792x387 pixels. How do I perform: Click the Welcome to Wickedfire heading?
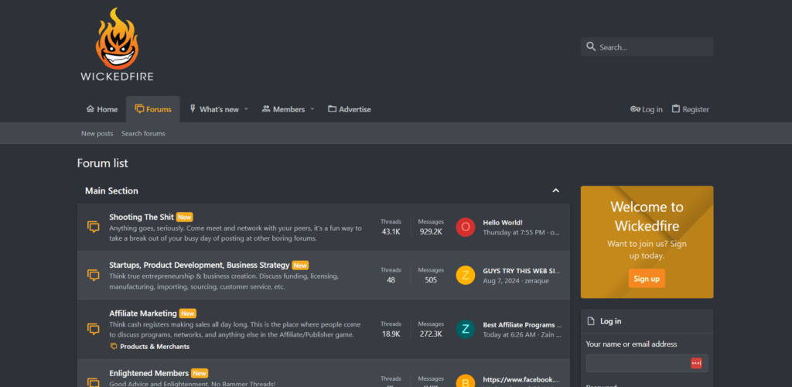point(647,216)
